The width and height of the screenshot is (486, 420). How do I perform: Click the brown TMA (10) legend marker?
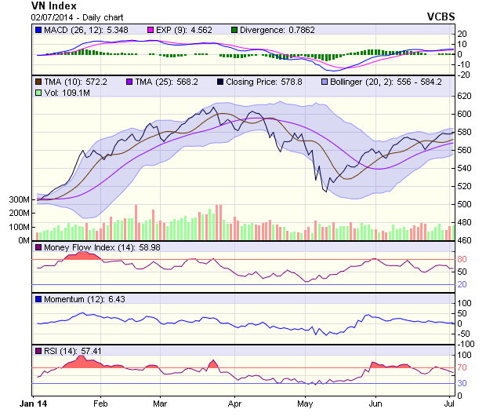click(x=38, y=82)
